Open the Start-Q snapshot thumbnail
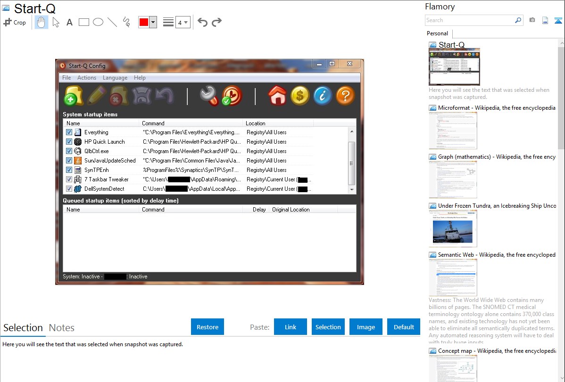This screenshot has width=565, height=382. click(x=454, y=67)
